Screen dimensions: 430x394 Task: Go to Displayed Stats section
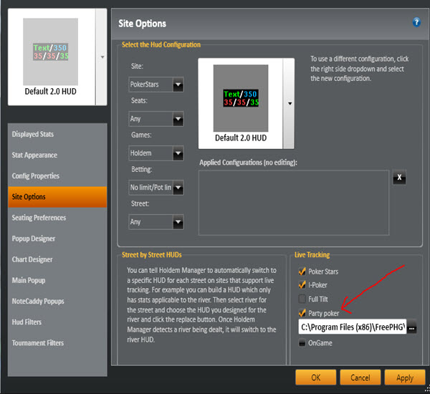(x=57, y=134)
